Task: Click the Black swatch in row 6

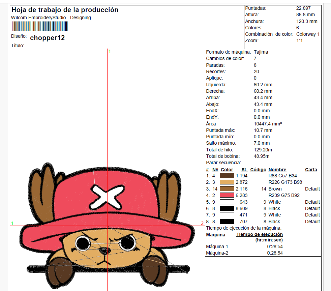Action: (x=227, y=208)
